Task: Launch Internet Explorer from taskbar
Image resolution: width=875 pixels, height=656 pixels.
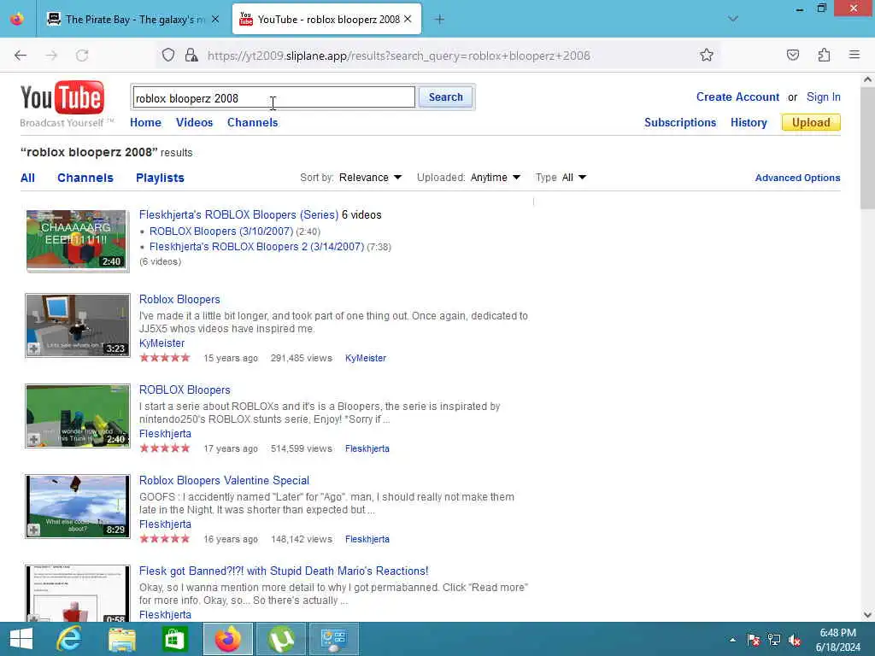Action: coord(69,639)
